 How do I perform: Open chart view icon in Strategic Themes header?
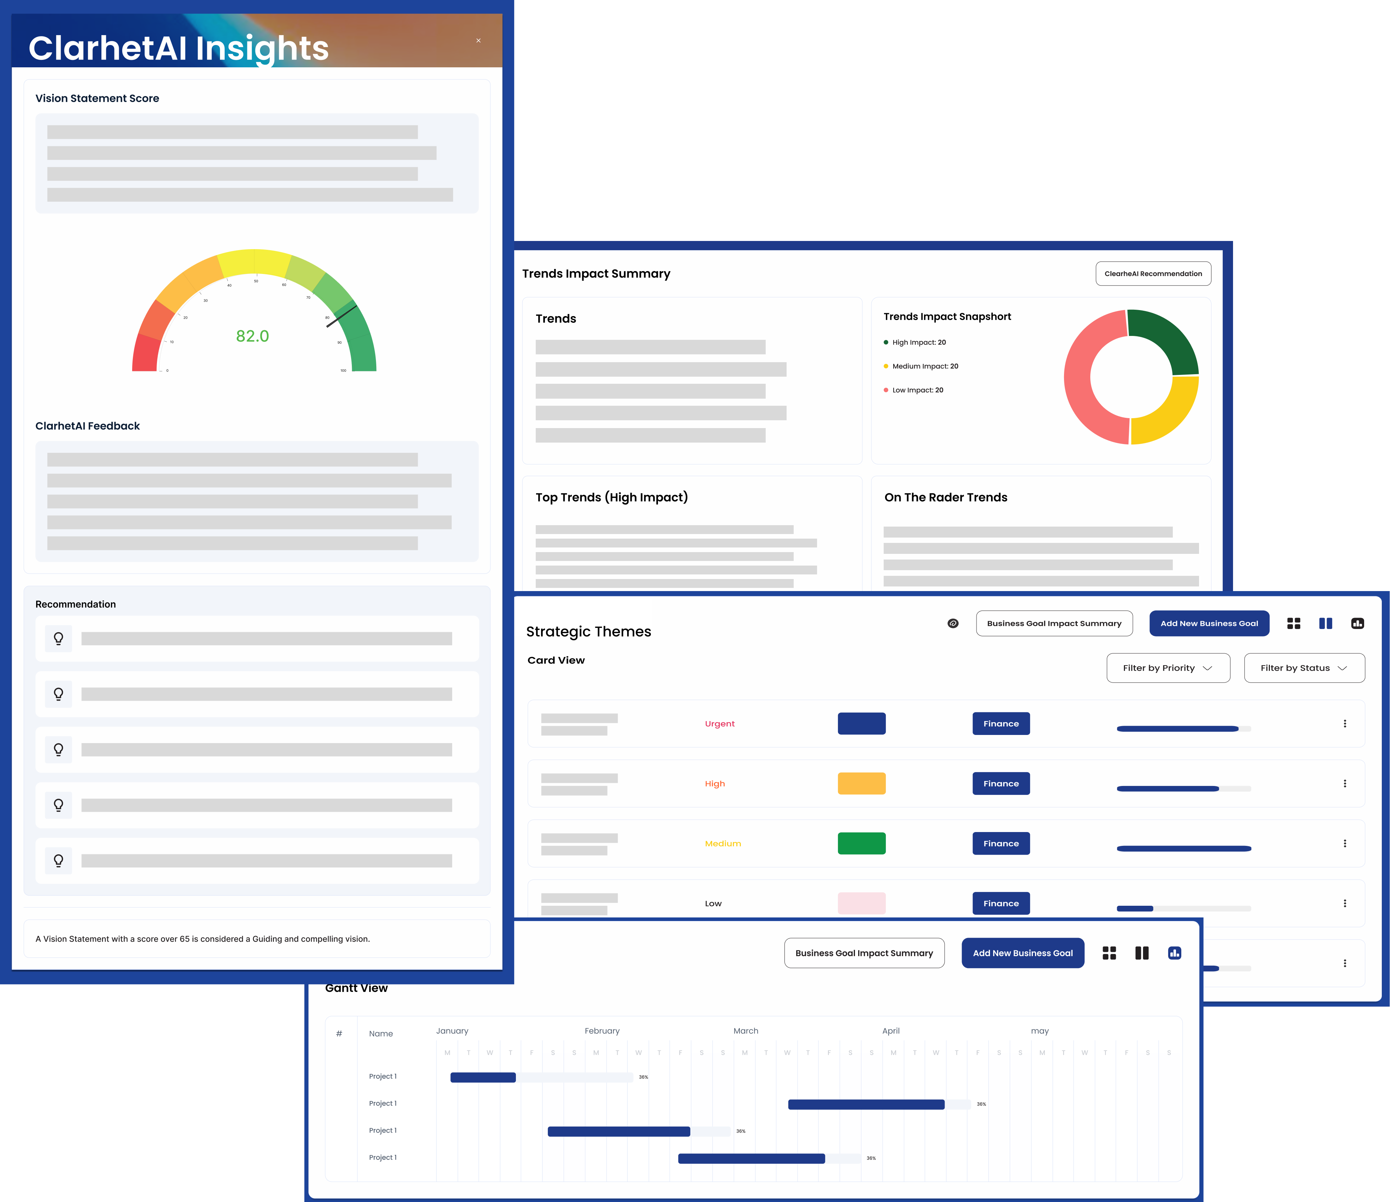pos(1357,623)
